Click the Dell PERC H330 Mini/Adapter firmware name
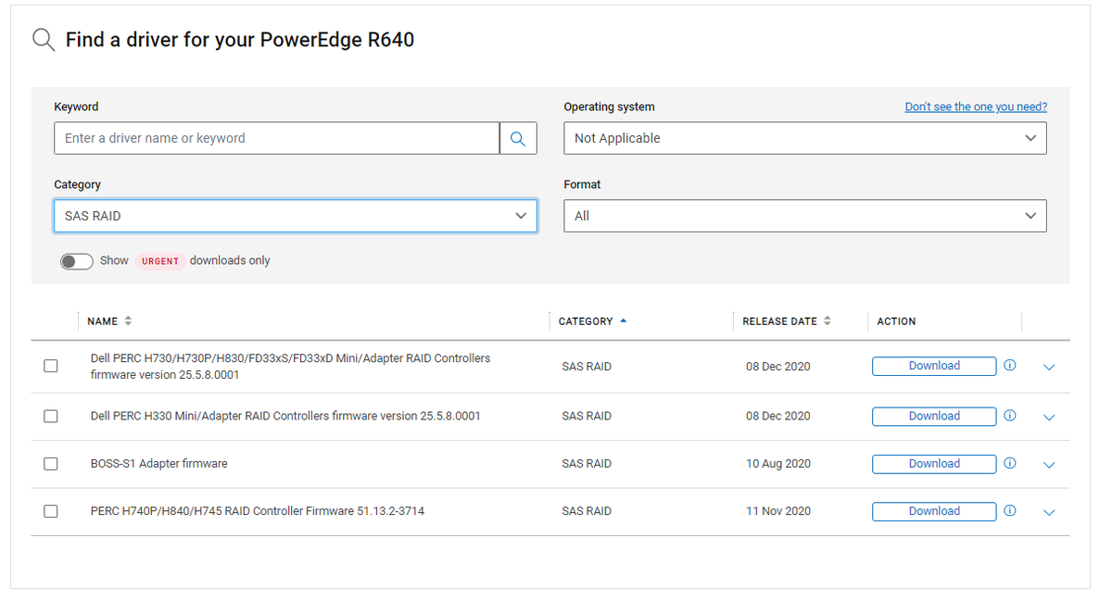 coord(285,416)
